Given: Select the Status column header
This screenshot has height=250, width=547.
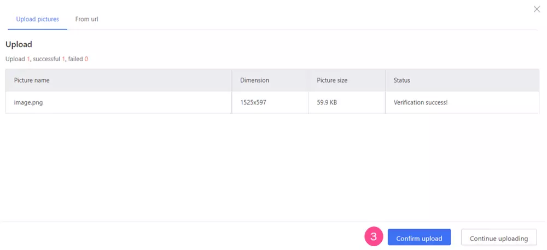Looking at the screenshot, I should [401, 80].
